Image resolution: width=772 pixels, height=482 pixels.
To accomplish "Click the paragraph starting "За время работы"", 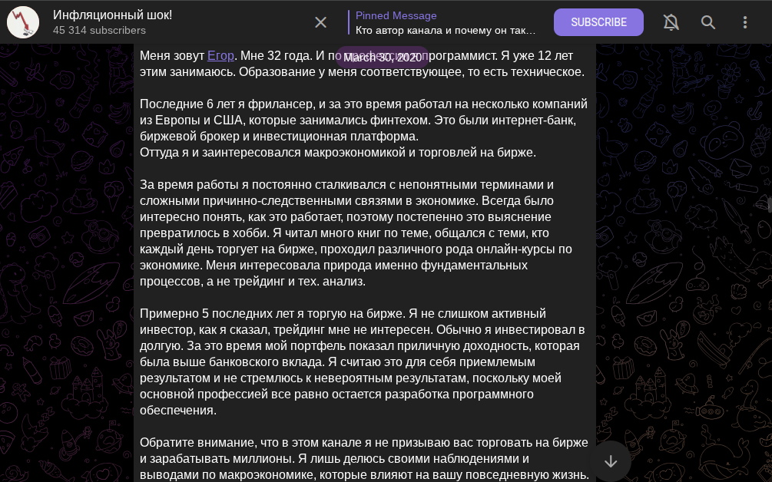I will [356, 233].
